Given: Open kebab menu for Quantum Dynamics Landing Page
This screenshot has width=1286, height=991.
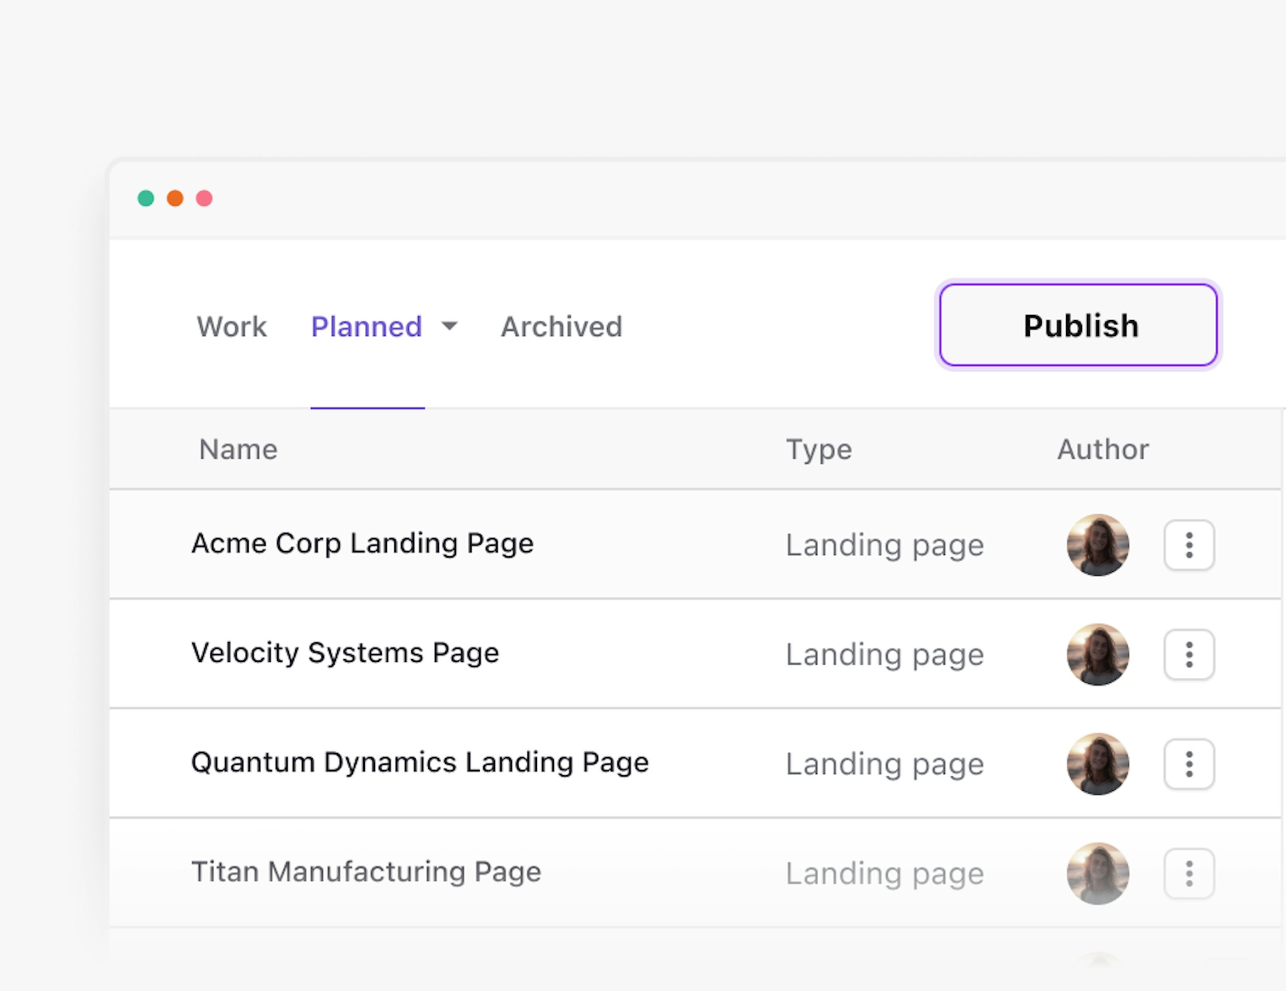Looking at the screenshot, I should click(x=1189, y=764).
